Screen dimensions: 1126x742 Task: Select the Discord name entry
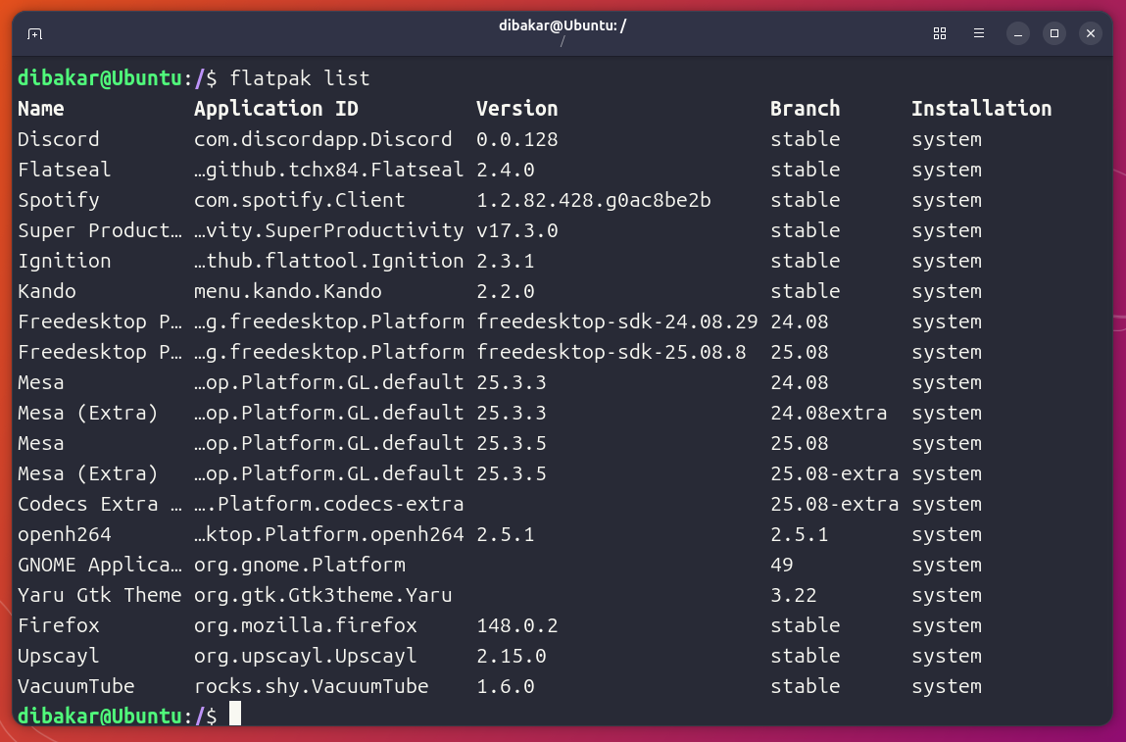pos(58,139)
